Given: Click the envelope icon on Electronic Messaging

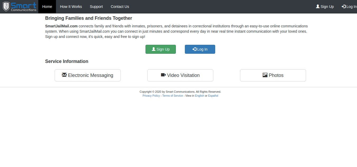Looking at the screenshot, I should 64,75.
